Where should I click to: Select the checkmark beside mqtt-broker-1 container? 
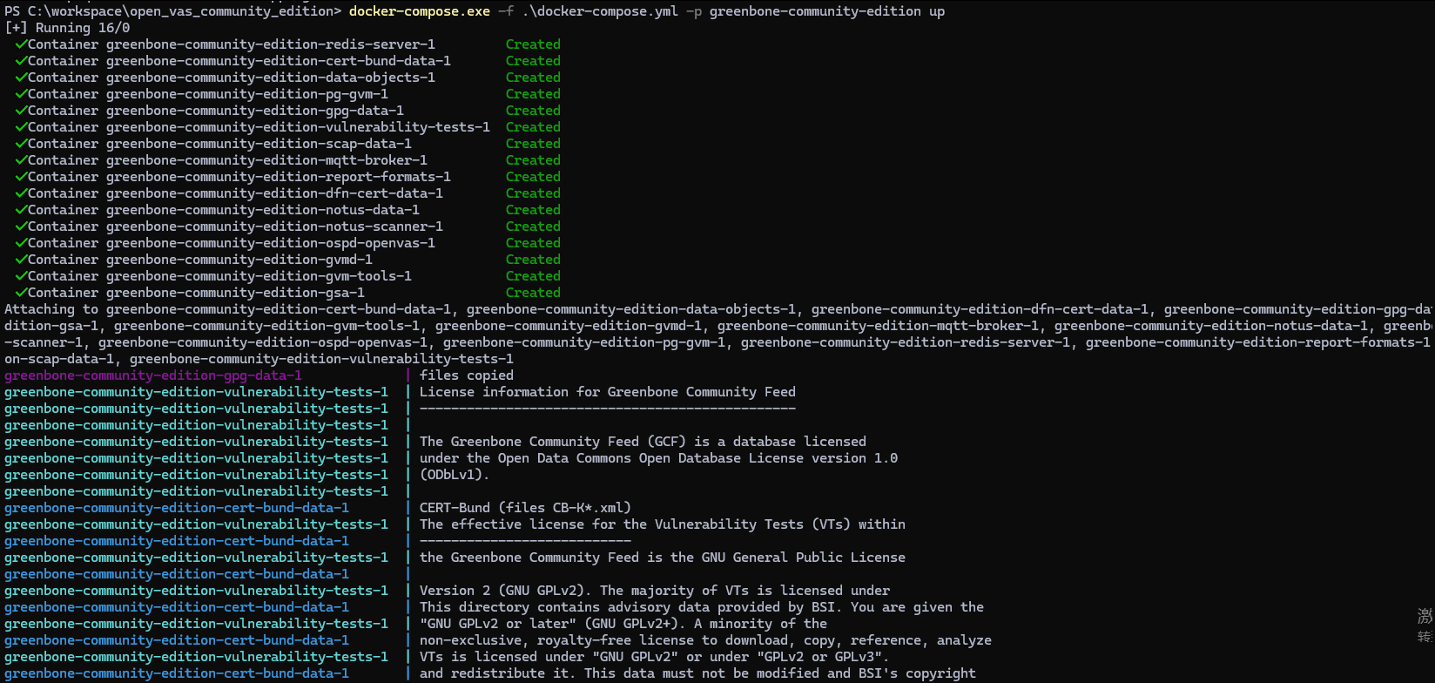click(21, 160)
